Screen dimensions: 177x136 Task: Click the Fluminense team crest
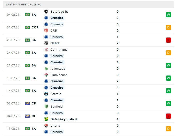click(x=46, y=75)
